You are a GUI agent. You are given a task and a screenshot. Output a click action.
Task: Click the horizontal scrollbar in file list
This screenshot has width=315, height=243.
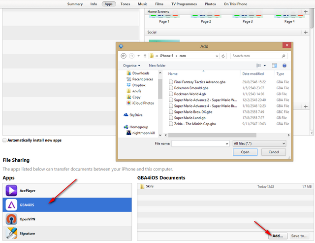[x=212, y=135]
